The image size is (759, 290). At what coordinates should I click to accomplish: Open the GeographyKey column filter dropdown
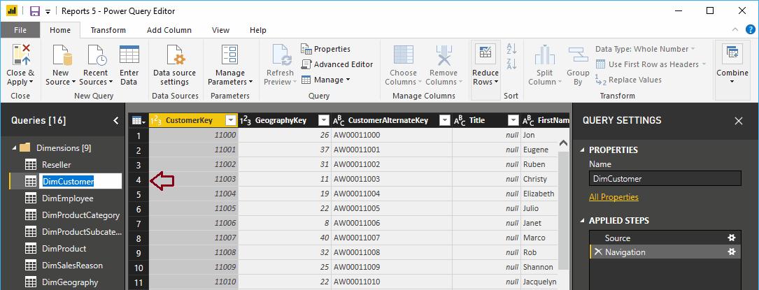[323, 120]
